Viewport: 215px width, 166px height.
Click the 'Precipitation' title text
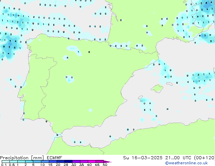pyautogui.click(x=14, y=158)
